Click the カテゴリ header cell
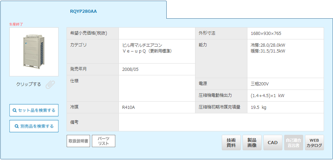Viewport: 333px width, 160px height. coord(93,51)
